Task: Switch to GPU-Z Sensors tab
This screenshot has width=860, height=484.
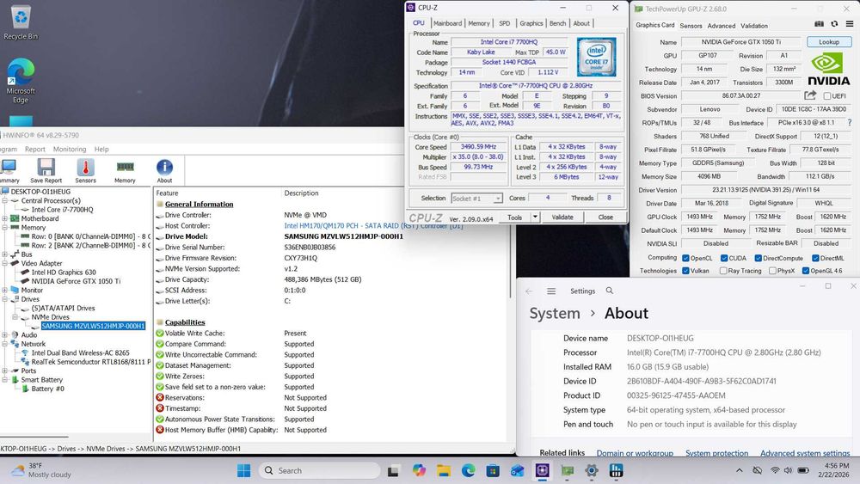Action: [x=691, y=26]
